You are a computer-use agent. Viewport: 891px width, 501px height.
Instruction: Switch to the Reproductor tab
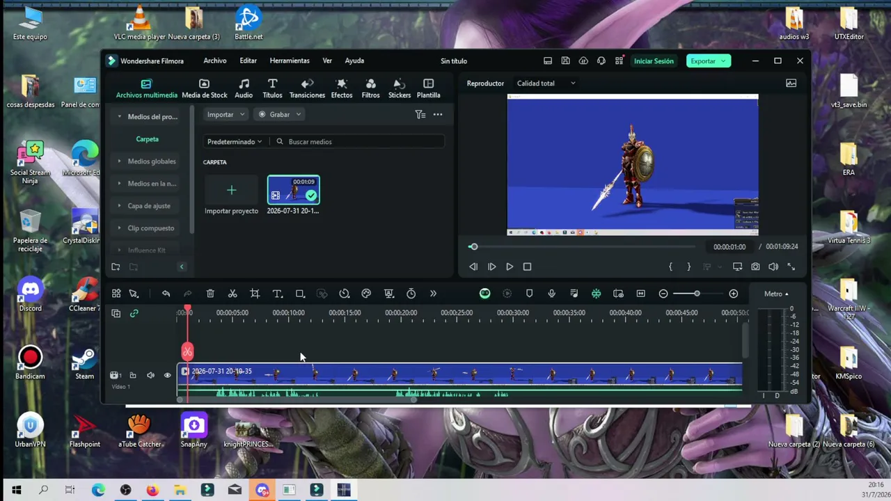coord(485,83)
